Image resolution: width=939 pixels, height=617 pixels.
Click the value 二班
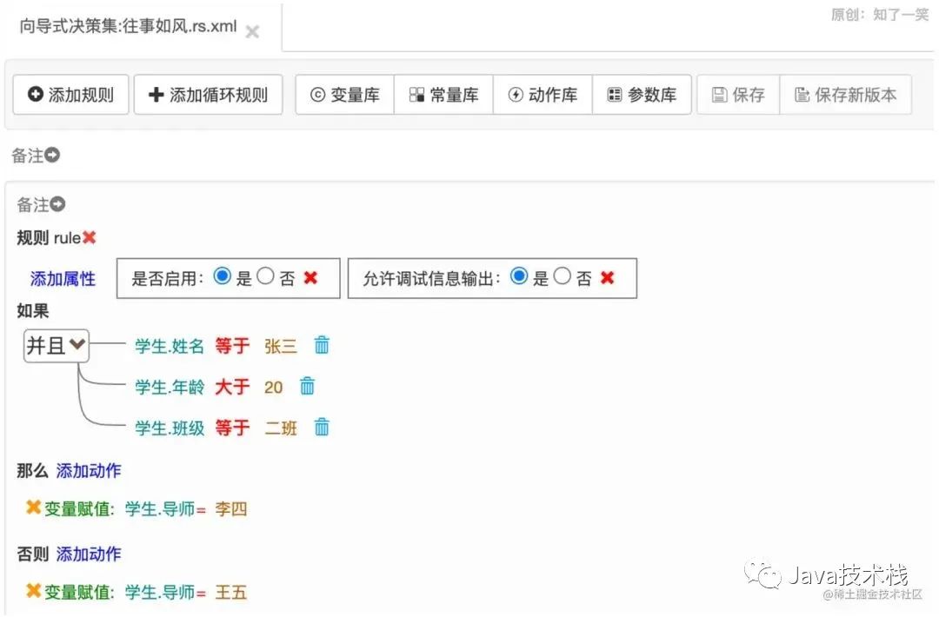click(280, 428)
